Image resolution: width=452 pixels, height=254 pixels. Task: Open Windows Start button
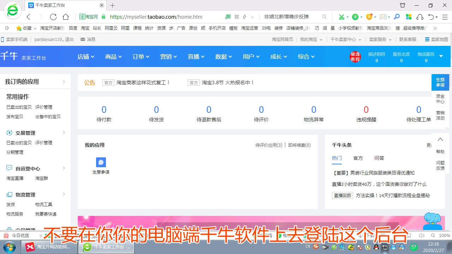(x=10, y=247)
